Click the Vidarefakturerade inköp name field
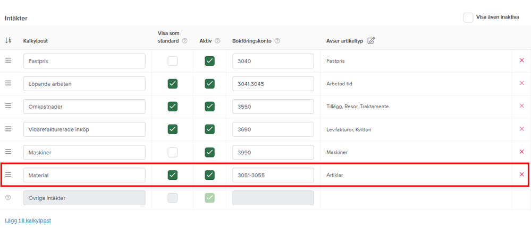Screen dimensions: 531x228 coord(84,129)
